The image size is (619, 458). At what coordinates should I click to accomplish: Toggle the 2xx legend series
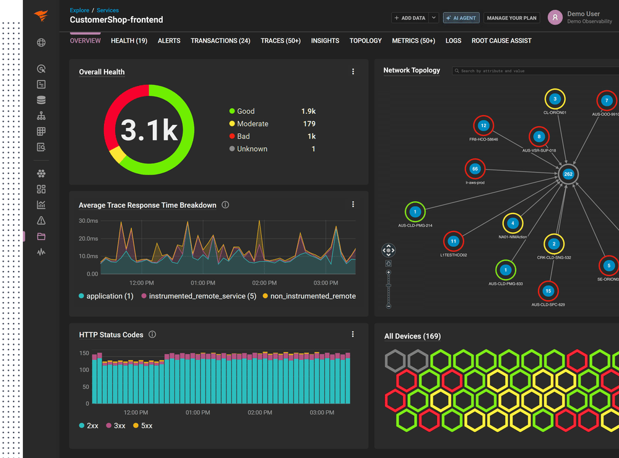pyautogui.click(x=89, y=426)
